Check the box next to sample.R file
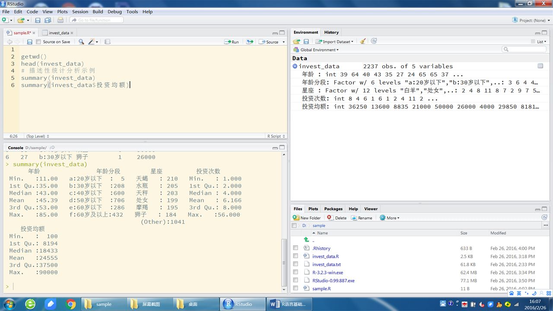 tap(296, 288)
